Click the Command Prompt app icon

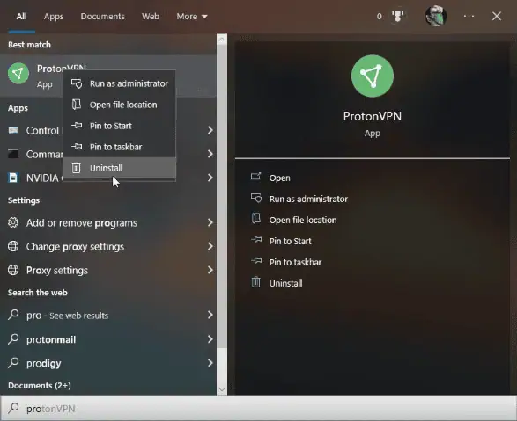pos(13,154)
